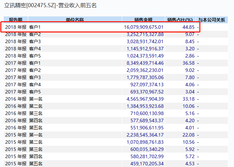Viewport: 234px width, 167px height.
Task: Select amount 16,079,909,675.01
Action: click(x=143, y=27)
